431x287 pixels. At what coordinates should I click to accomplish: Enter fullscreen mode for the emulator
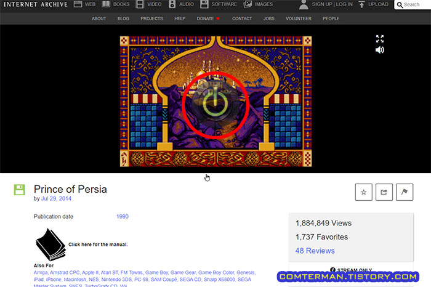(x=380, y=39)
